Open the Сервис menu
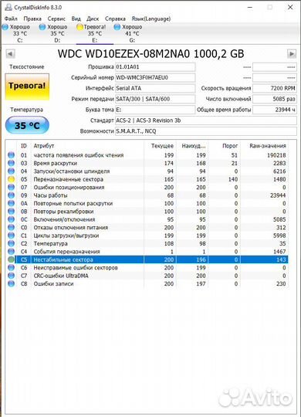The image size is (301, 417). point(56,19)
